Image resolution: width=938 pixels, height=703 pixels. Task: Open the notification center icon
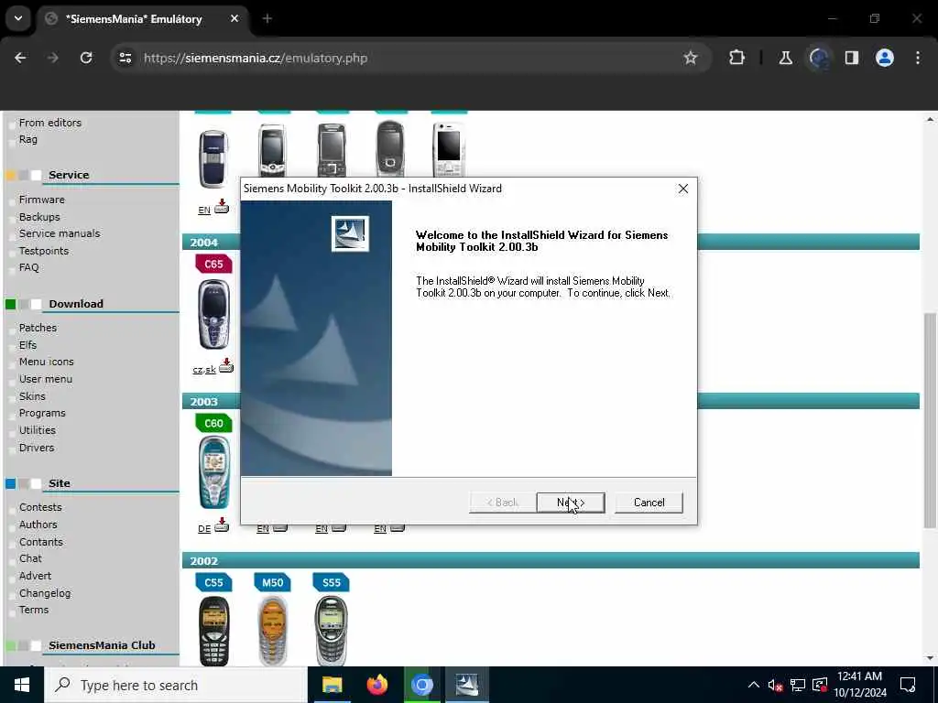coord(908,685)
